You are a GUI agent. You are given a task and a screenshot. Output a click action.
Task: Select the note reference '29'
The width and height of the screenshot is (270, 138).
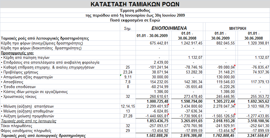[128, 131]
